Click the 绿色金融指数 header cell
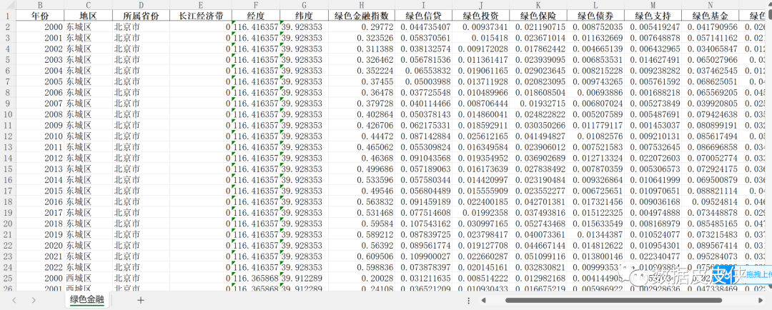Viewport: 772px width, 310px height. (x=362, y=15)
